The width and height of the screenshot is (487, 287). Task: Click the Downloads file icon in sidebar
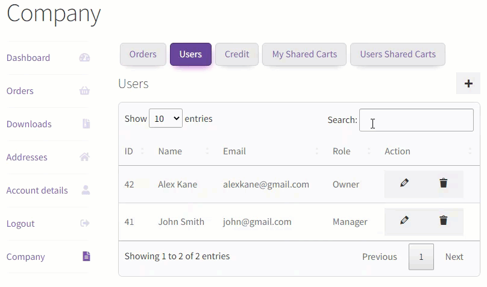coord(86,124)
